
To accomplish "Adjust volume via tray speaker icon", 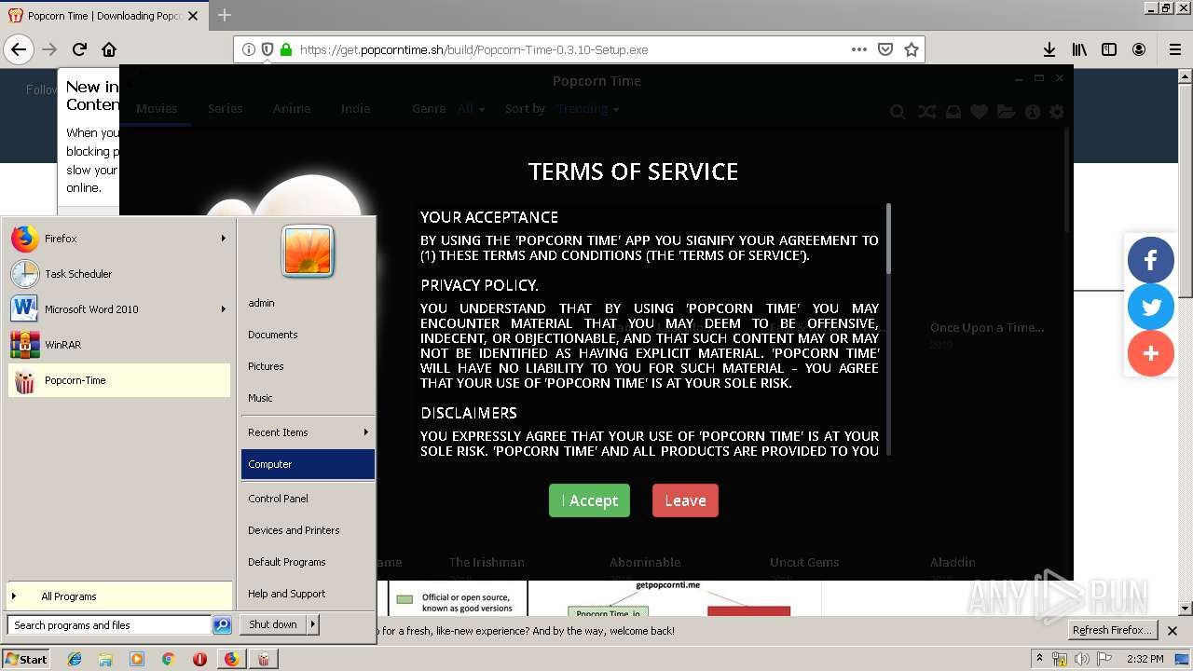I will [1082, 658].
